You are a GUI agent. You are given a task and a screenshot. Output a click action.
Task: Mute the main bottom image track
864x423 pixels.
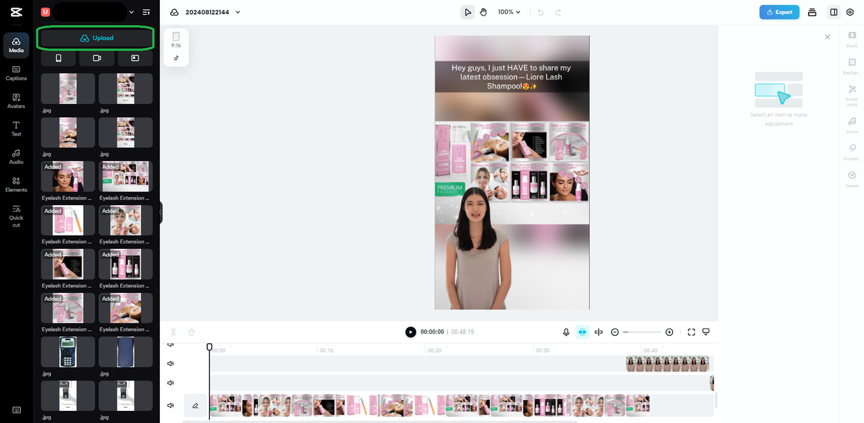171,405
